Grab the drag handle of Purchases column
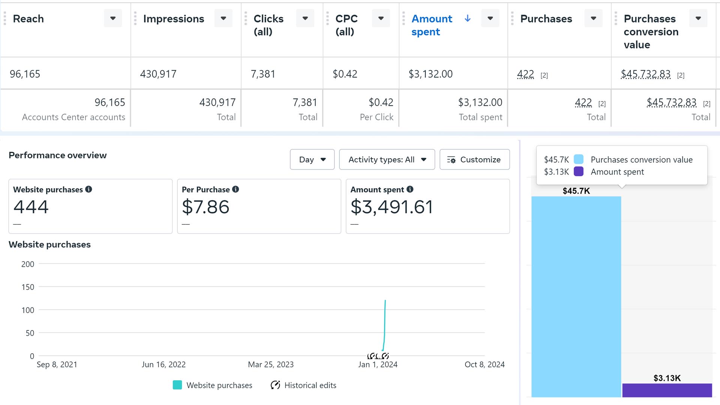This screenshot has width=720, height=405. tap(512, 18)
